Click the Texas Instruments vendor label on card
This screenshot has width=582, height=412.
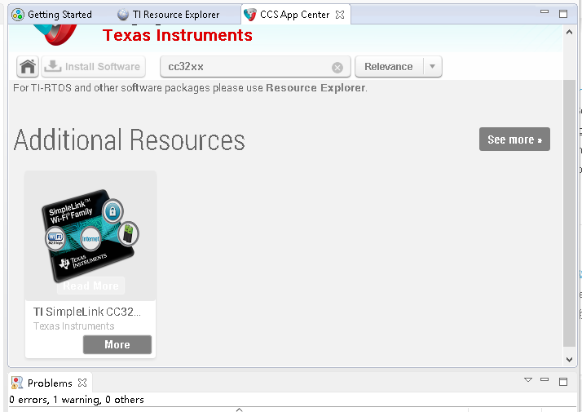pos(74,326)
